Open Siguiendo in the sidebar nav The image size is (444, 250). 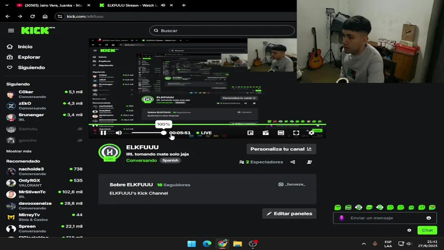coord(26,67)
